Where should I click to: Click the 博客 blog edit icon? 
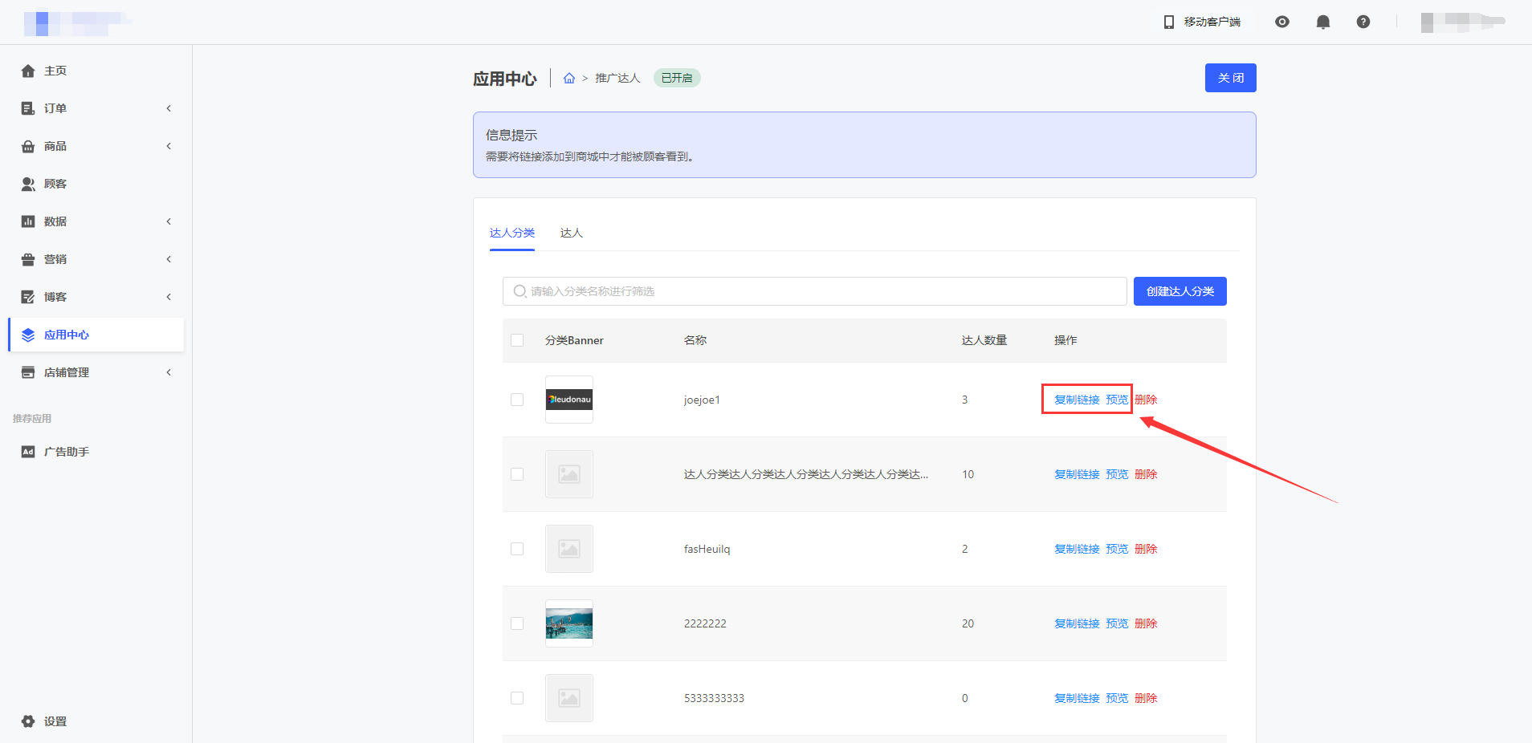28,297
